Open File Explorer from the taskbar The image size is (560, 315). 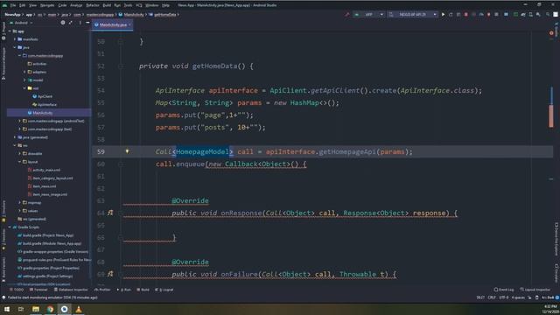(x=36, y=309)
